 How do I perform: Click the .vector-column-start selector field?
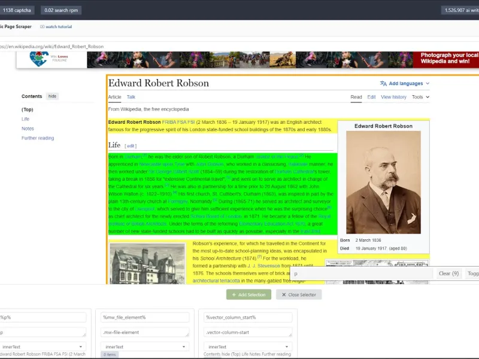[248, 332]
